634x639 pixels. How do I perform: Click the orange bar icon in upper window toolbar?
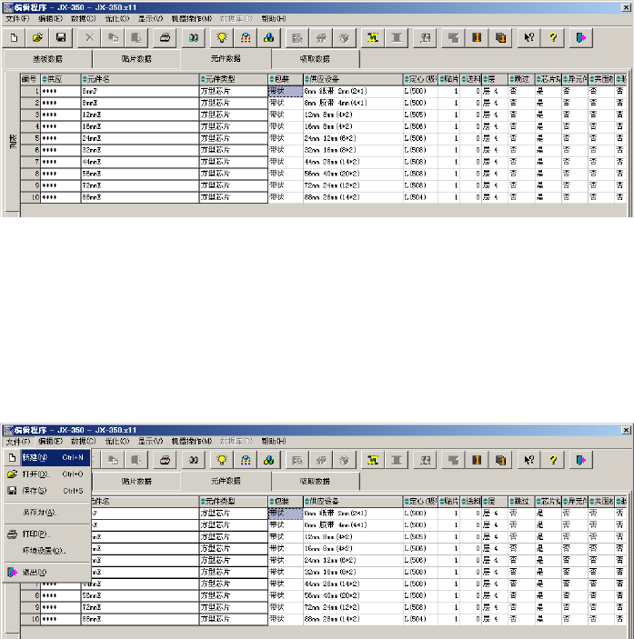pos(477,38)
